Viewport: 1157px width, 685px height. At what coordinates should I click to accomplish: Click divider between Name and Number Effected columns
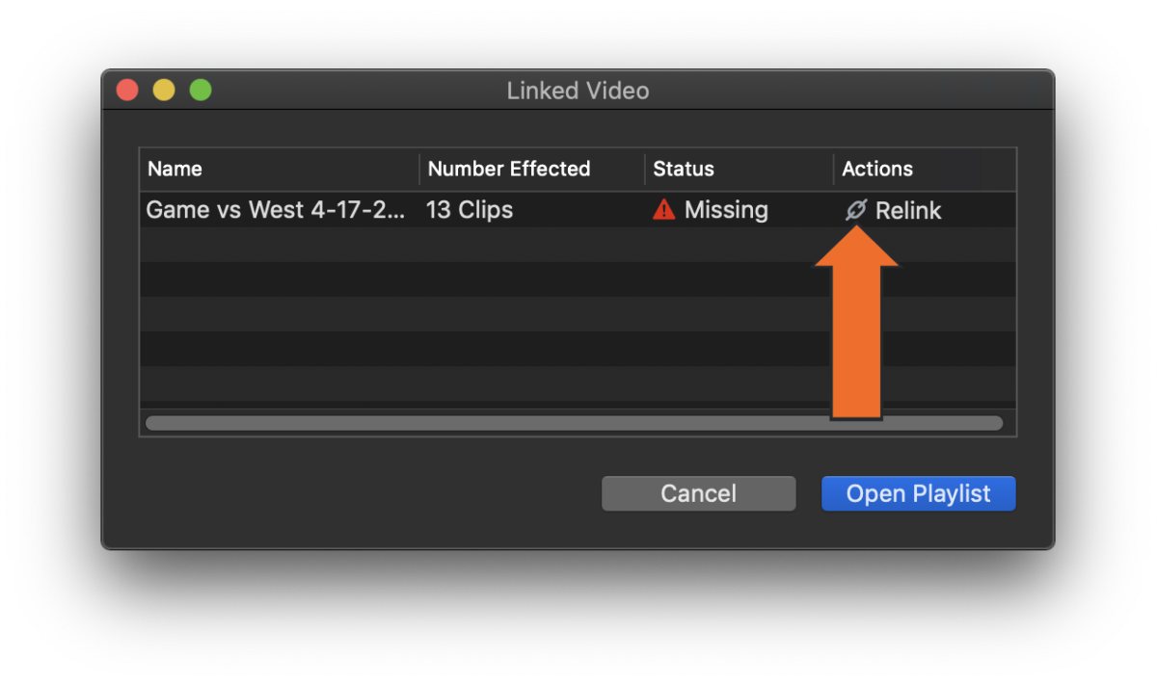pos(419,169)
